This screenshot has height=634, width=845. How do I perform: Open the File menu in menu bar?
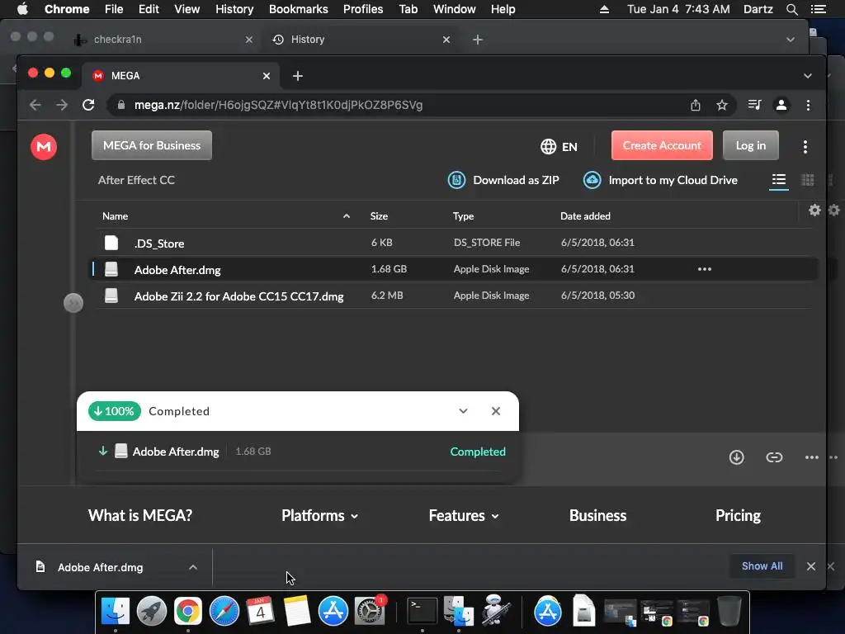coord(114,9)
